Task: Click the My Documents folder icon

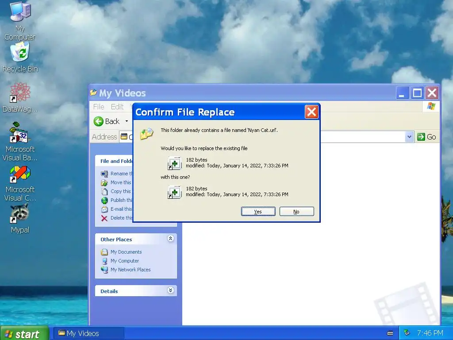Action: tap(104, 252)
